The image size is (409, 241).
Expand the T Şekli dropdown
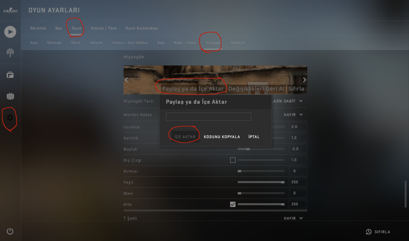point(293,218)
